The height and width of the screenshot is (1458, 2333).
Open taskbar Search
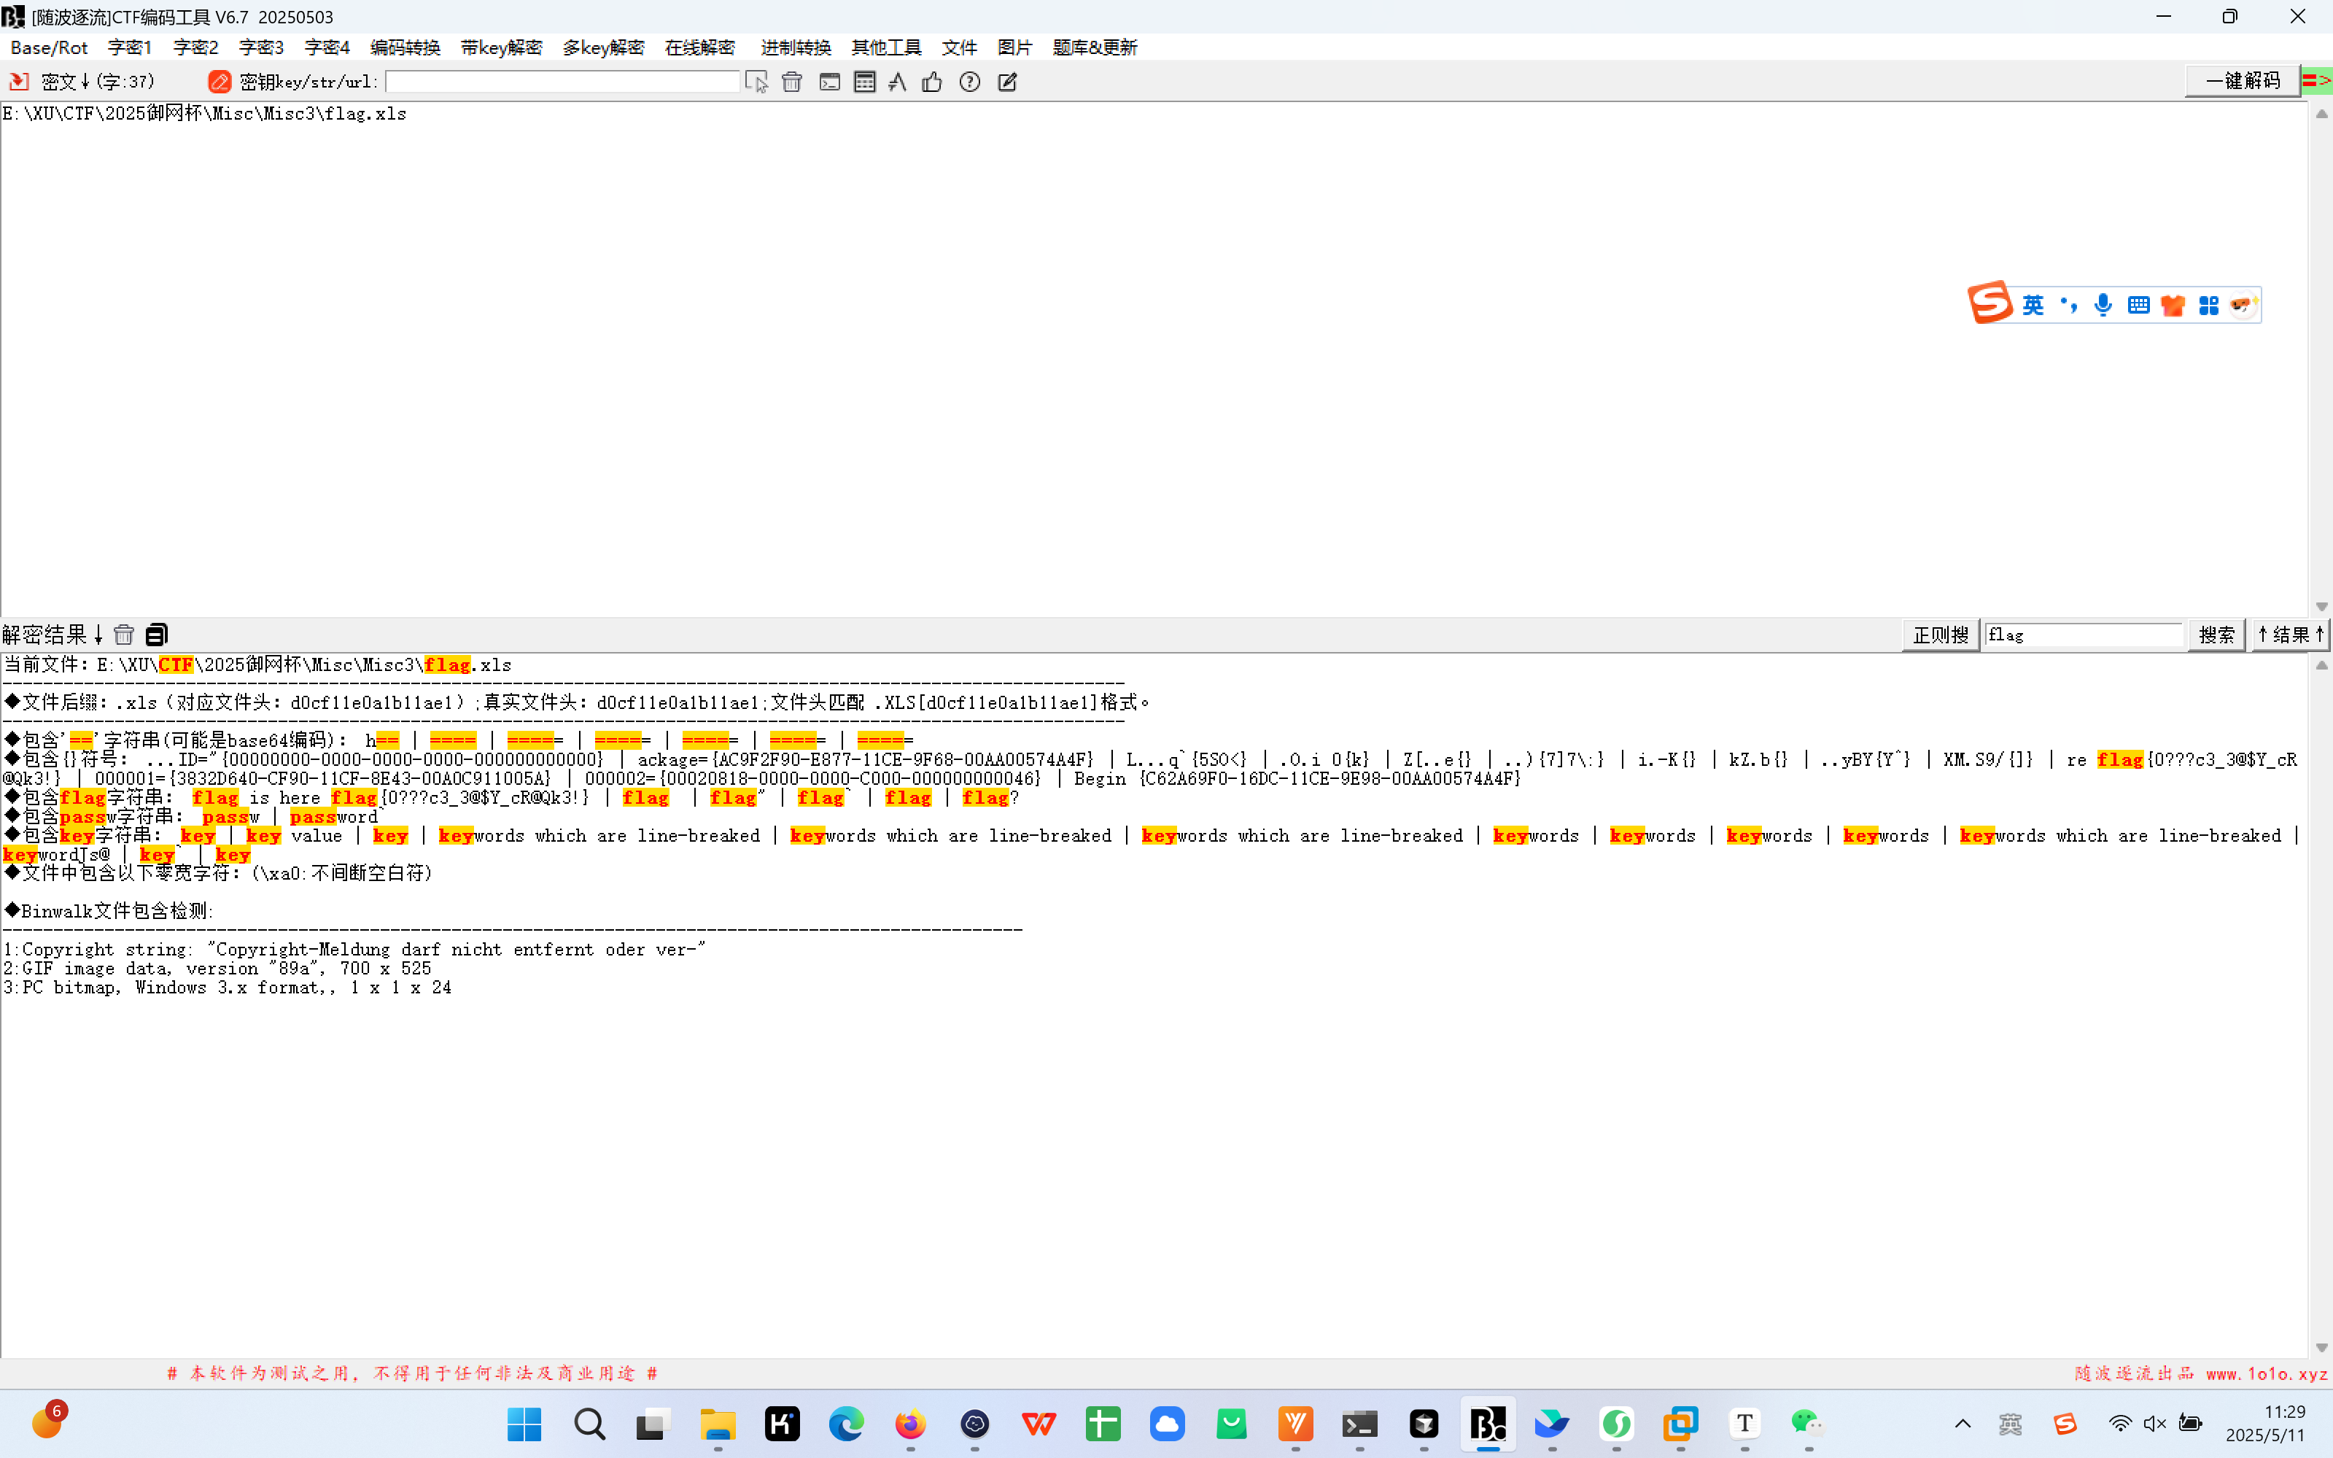pos(589,1424)
